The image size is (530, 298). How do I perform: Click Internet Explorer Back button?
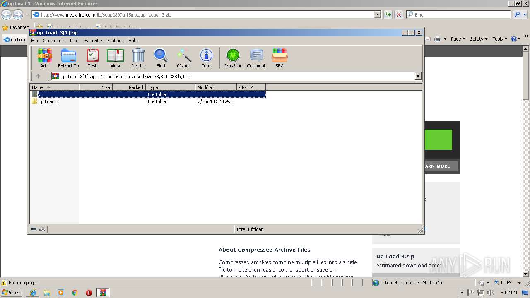pos(6,15)
